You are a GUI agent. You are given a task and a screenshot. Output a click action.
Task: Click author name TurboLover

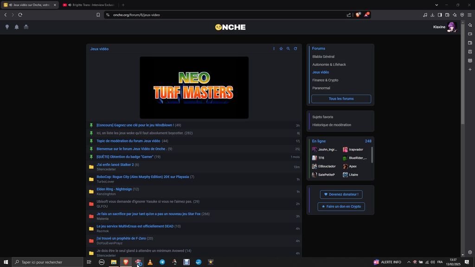(x=105, y=182)
